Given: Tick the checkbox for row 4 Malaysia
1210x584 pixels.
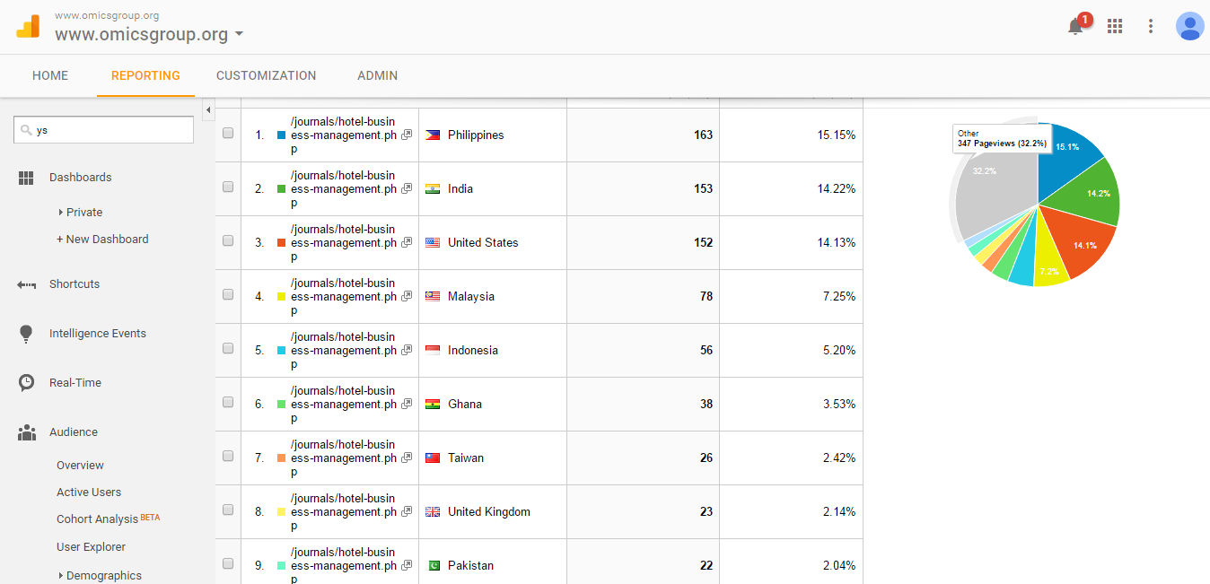Looking at the screenshot, I should click(x=228, y=294).
